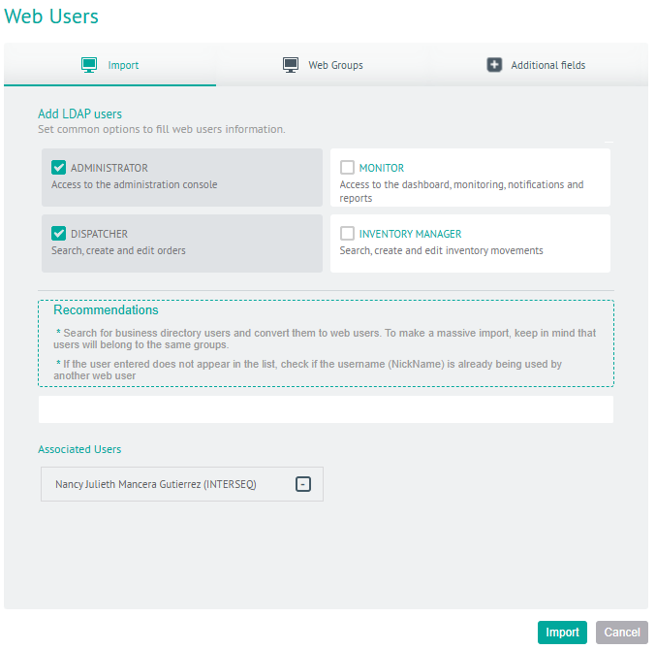The image size is (656, 649).
Task: Click the monitor icon beside Web Groups
Action: (291, 65)
